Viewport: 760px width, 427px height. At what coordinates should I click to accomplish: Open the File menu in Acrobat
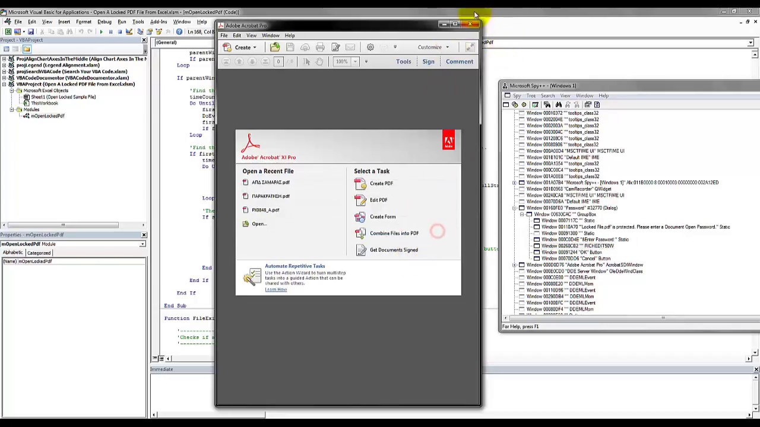point(224,36)
